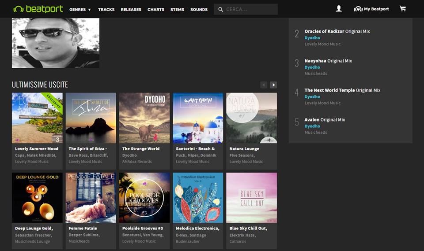The width and height of the screenshot is (424, 251).
Task: Open Deeper Sublime artist link
Action: [84, 235]
